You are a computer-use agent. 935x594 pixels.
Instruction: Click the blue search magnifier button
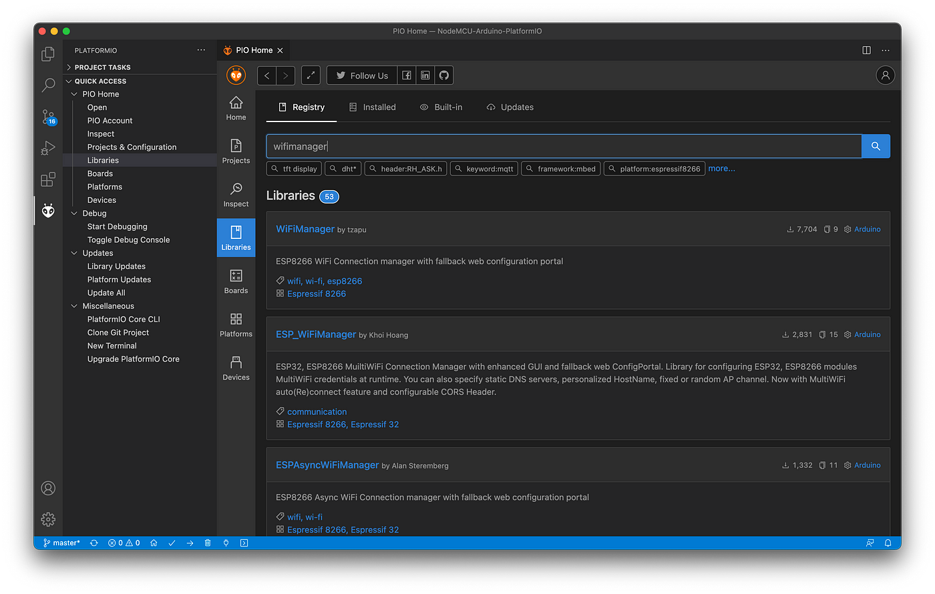pyautogui.click(x=876, y=146)
